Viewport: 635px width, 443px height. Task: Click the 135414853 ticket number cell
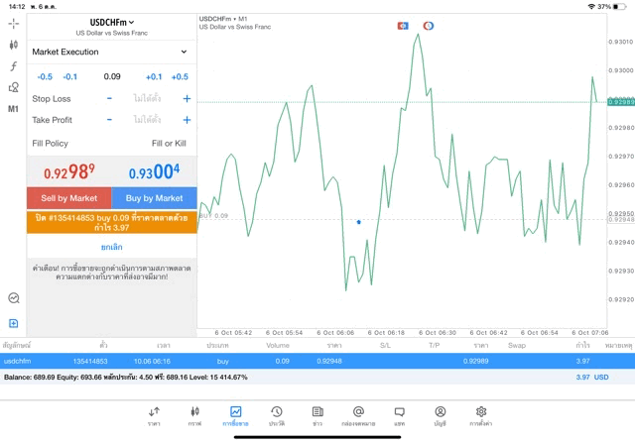click(90, 361)
